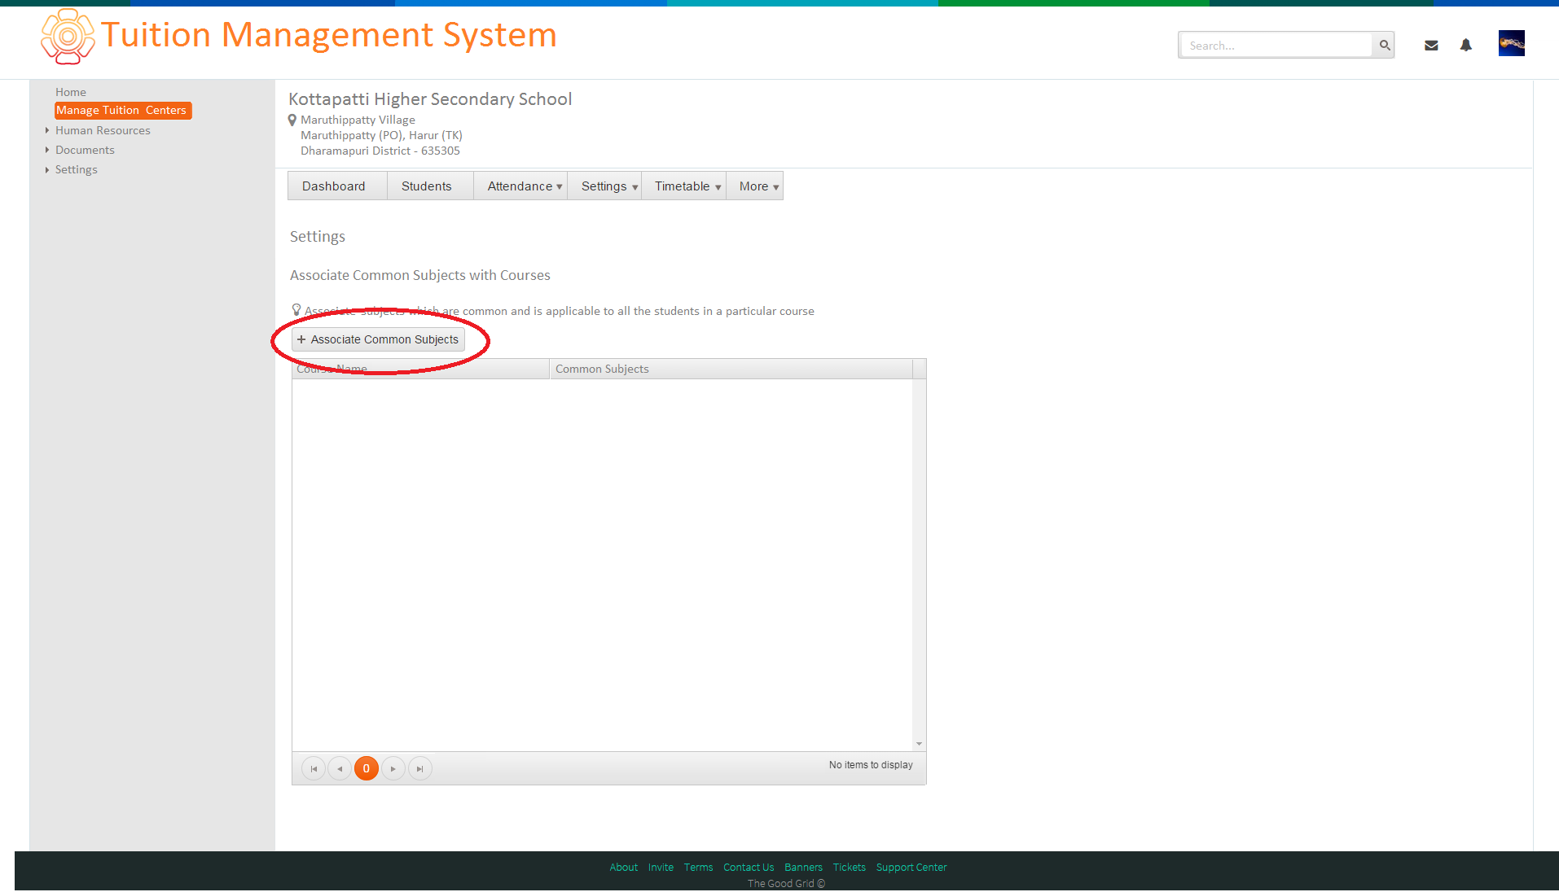Sort by Common Subjects column header

pyautogui.click(x=731, y=369)
